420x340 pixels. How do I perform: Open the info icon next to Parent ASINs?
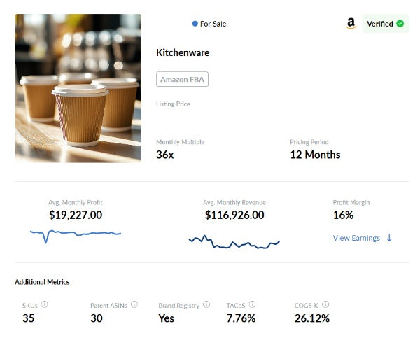(x=134, y=304)
